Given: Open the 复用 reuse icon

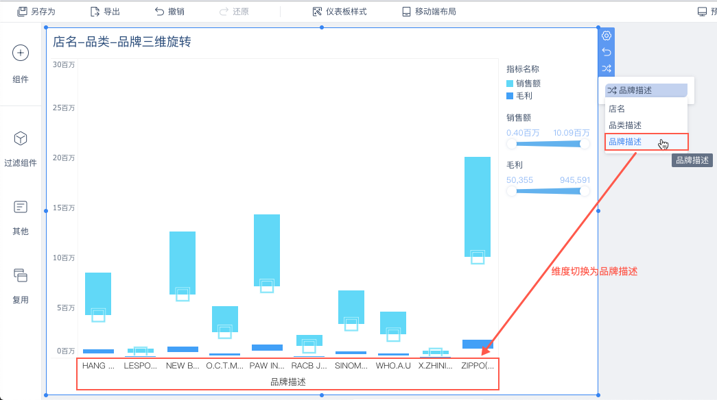Looking at the screenshot, I should pyautogui.click(x=20, y=275).
